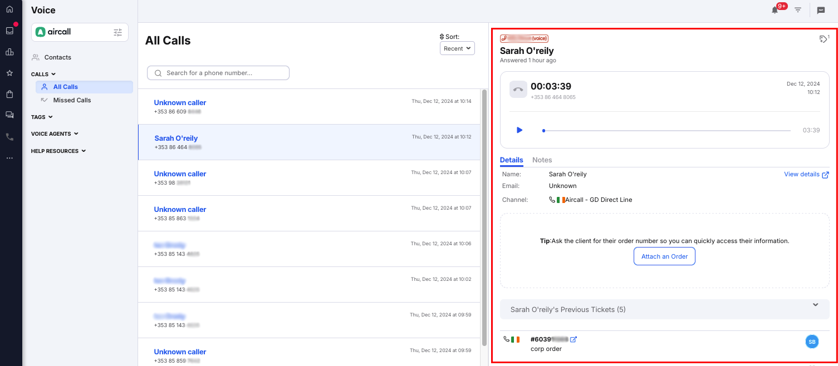Image resolution: width=838 pixels, height=366 pixels.
Task: Click the magnifier icon in the phone search box
Action: (158, 73)
